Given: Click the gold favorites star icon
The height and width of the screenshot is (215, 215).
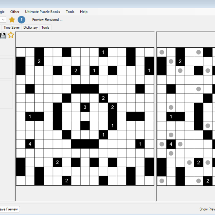Looking at the screenshot, I should point(12,20).
